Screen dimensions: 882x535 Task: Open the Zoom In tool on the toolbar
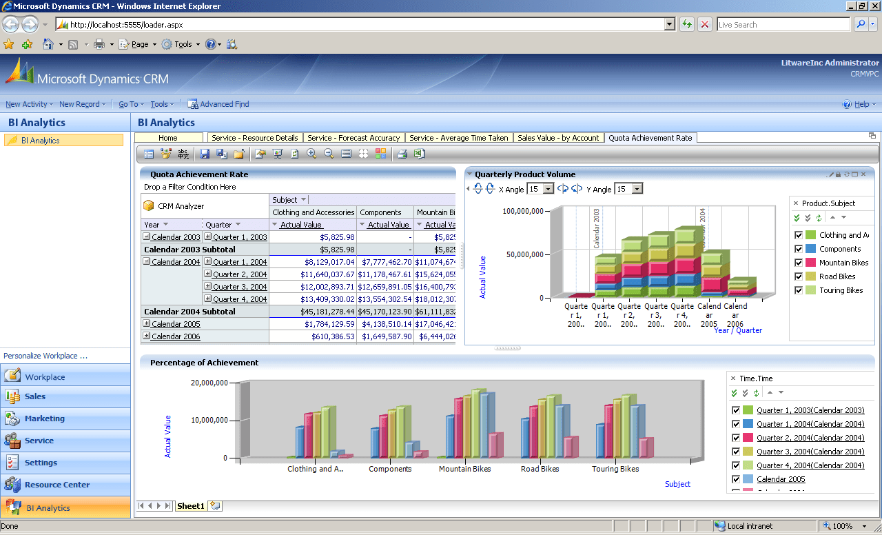(x=311, y=153)
